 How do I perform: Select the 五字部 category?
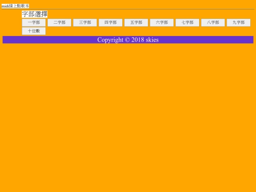coord(136,23)
